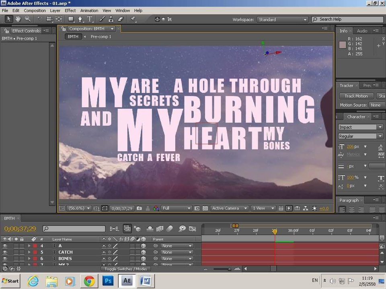Open Google Chrome from the taskbar

pos(89,281)
